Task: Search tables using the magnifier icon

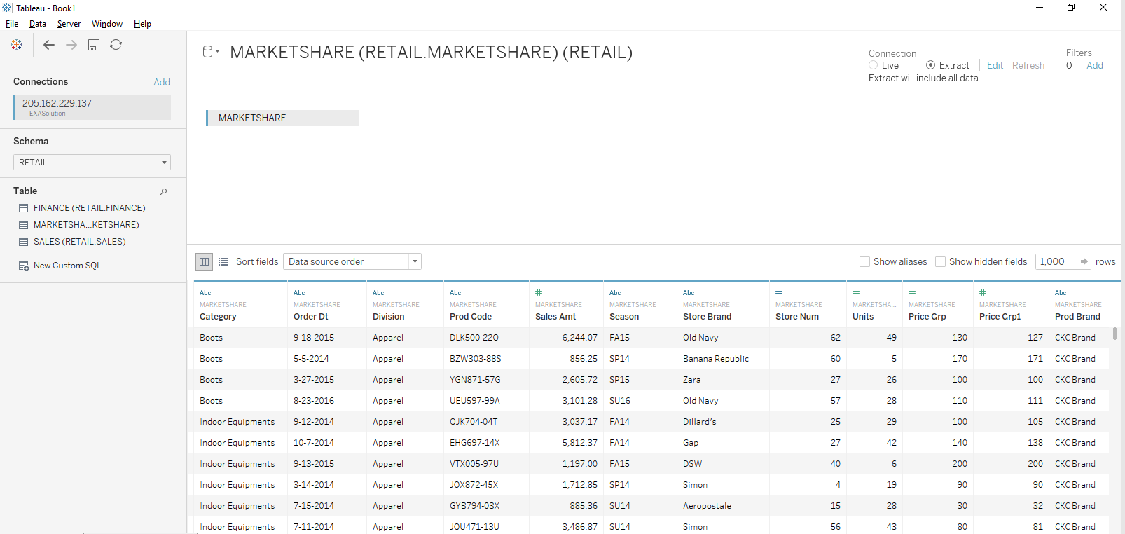Action: 164,191
